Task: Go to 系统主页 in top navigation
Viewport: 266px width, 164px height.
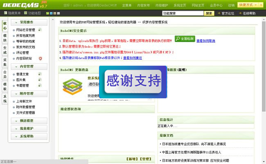Action: [180, 5]
